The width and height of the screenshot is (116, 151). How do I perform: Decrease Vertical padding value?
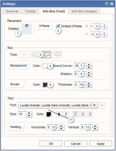point(95,129)
